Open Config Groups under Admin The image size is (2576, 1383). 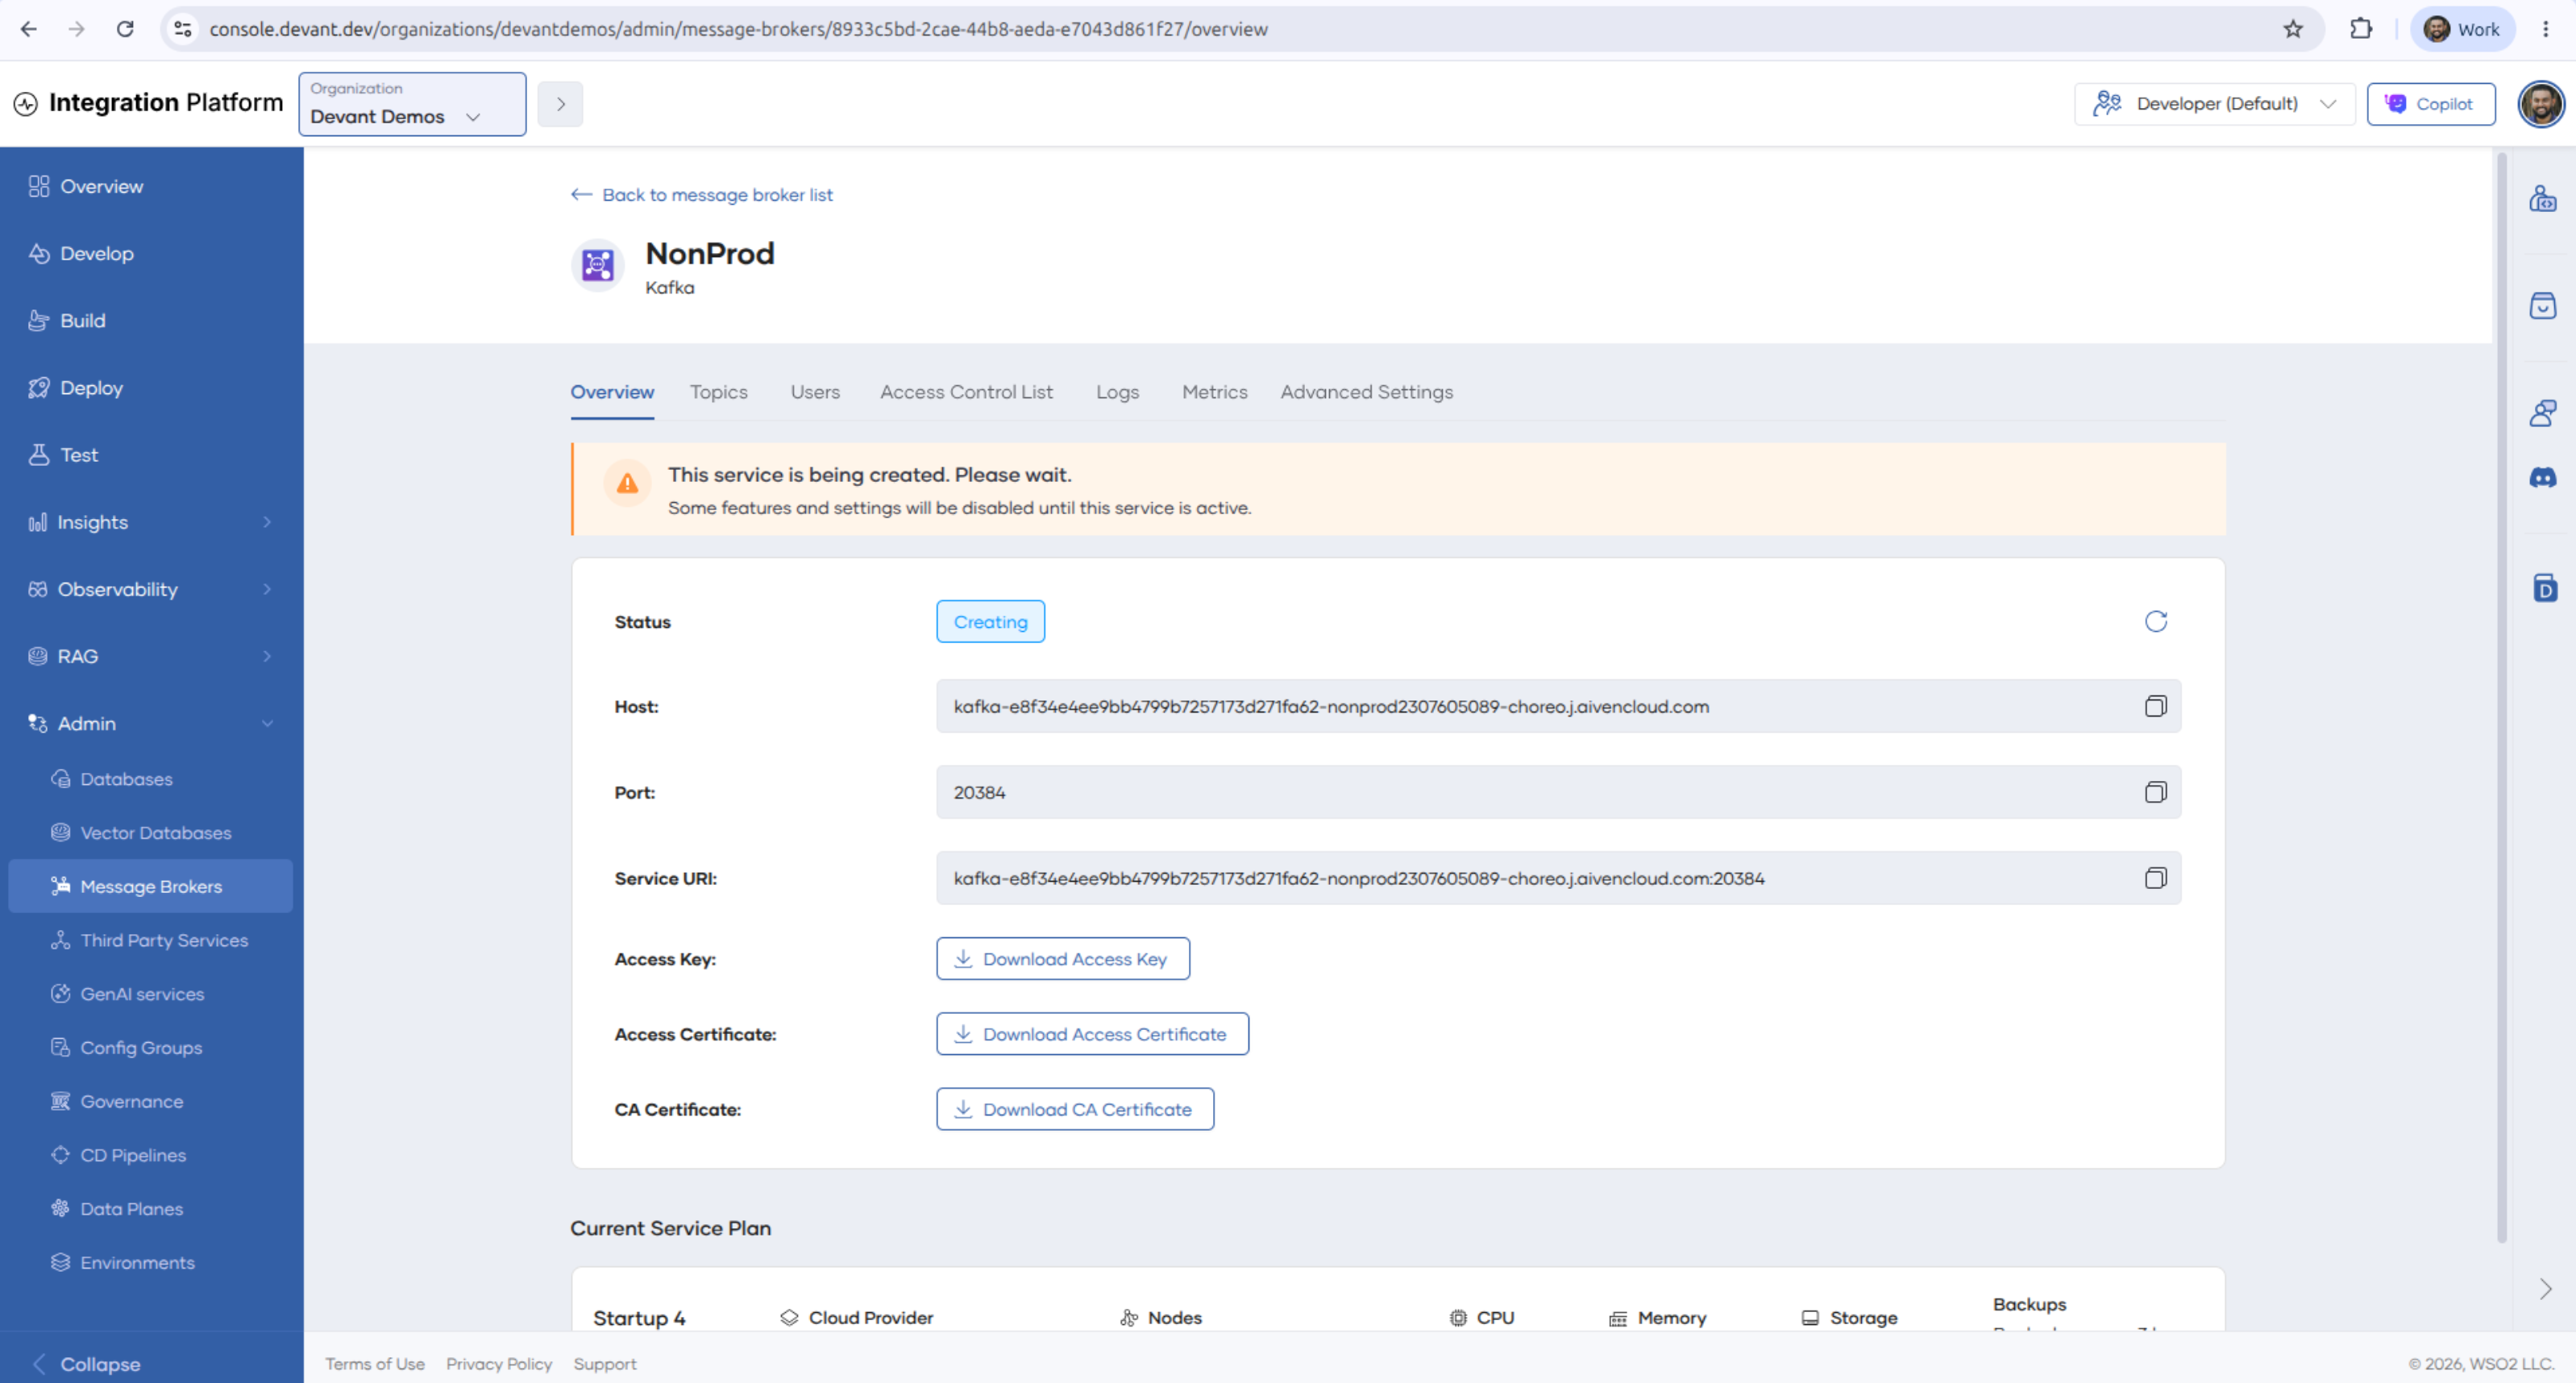point(151,1048)
